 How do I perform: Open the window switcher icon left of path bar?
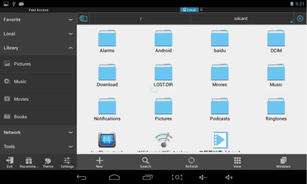(x=83, y=18)
